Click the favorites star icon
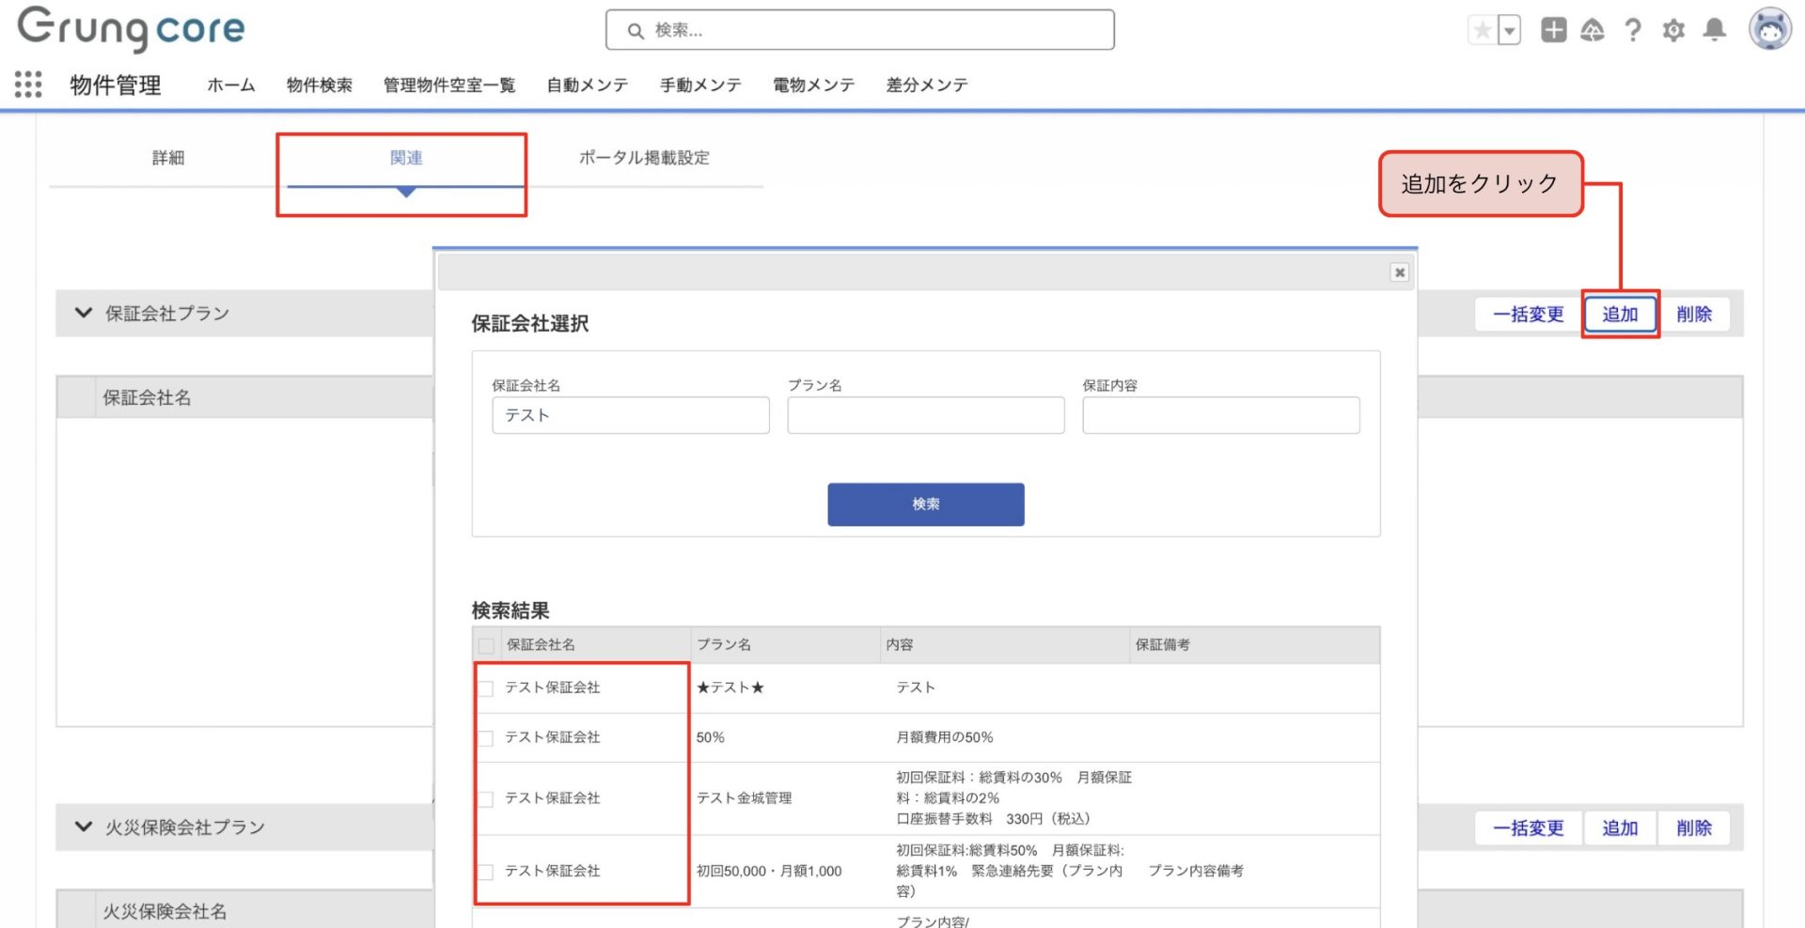 [x=1483, y=30]
